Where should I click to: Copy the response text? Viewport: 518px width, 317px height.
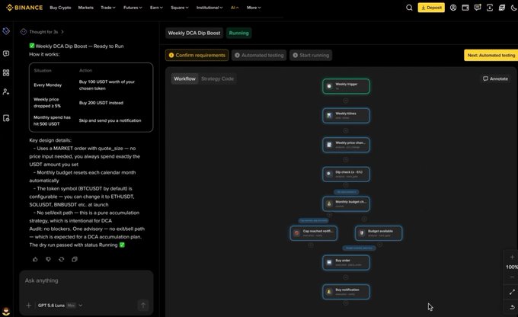(x=75, y=260)
